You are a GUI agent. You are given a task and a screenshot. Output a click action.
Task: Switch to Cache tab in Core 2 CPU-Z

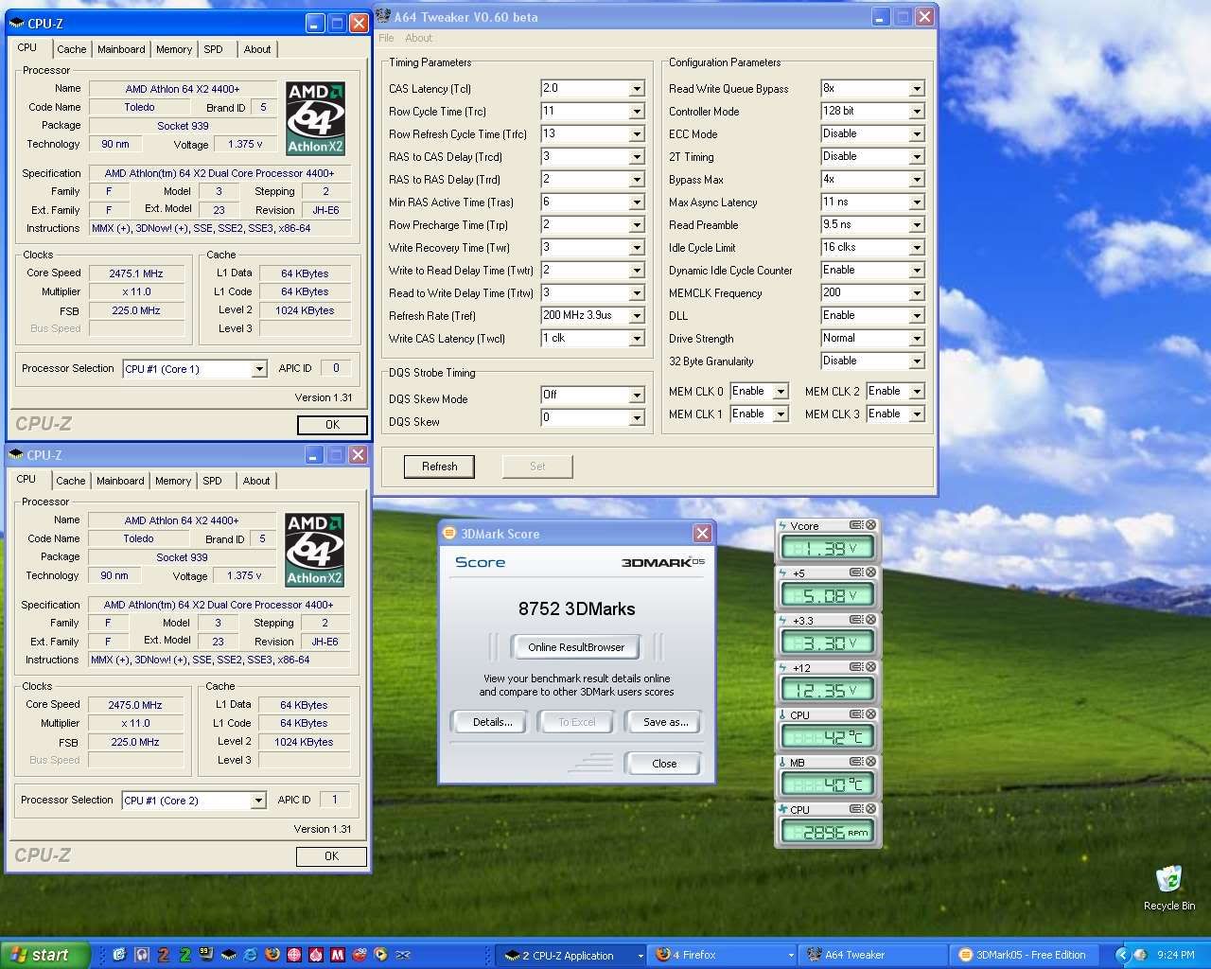click(71, 481)
